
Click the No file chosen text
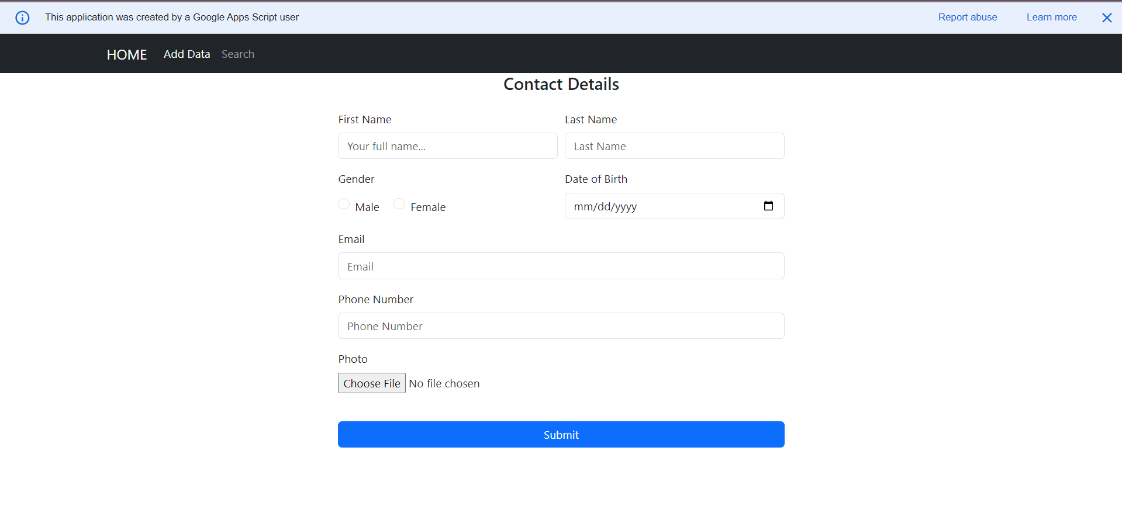[444, 383]
